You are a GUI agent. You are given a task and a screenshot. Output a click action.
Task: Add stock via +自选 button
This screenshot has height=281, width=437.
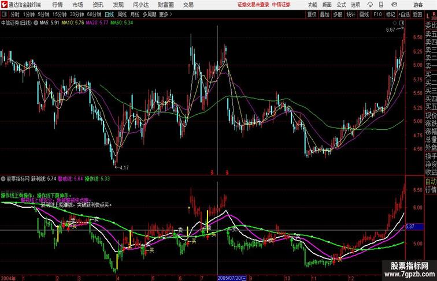404,14
